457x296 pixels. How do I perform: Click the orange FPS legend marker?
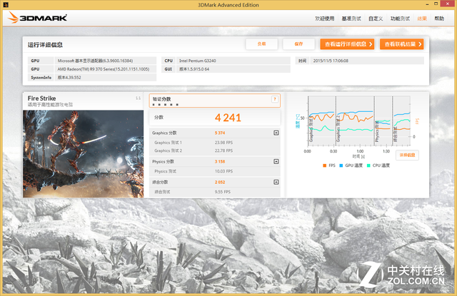coord(324,165)
